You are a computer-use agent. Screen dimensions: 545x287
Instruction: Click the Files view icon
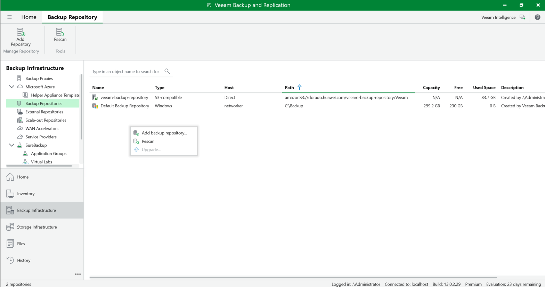10,244
